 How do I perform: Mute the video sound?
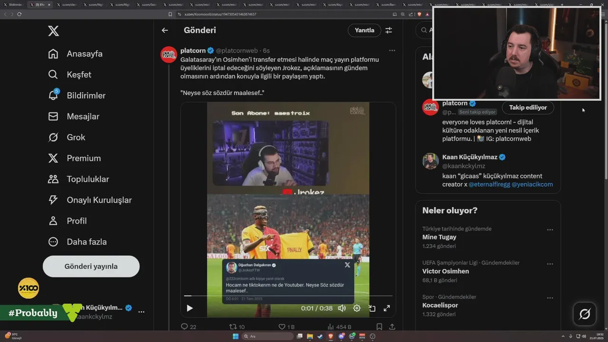click(342, 308)
